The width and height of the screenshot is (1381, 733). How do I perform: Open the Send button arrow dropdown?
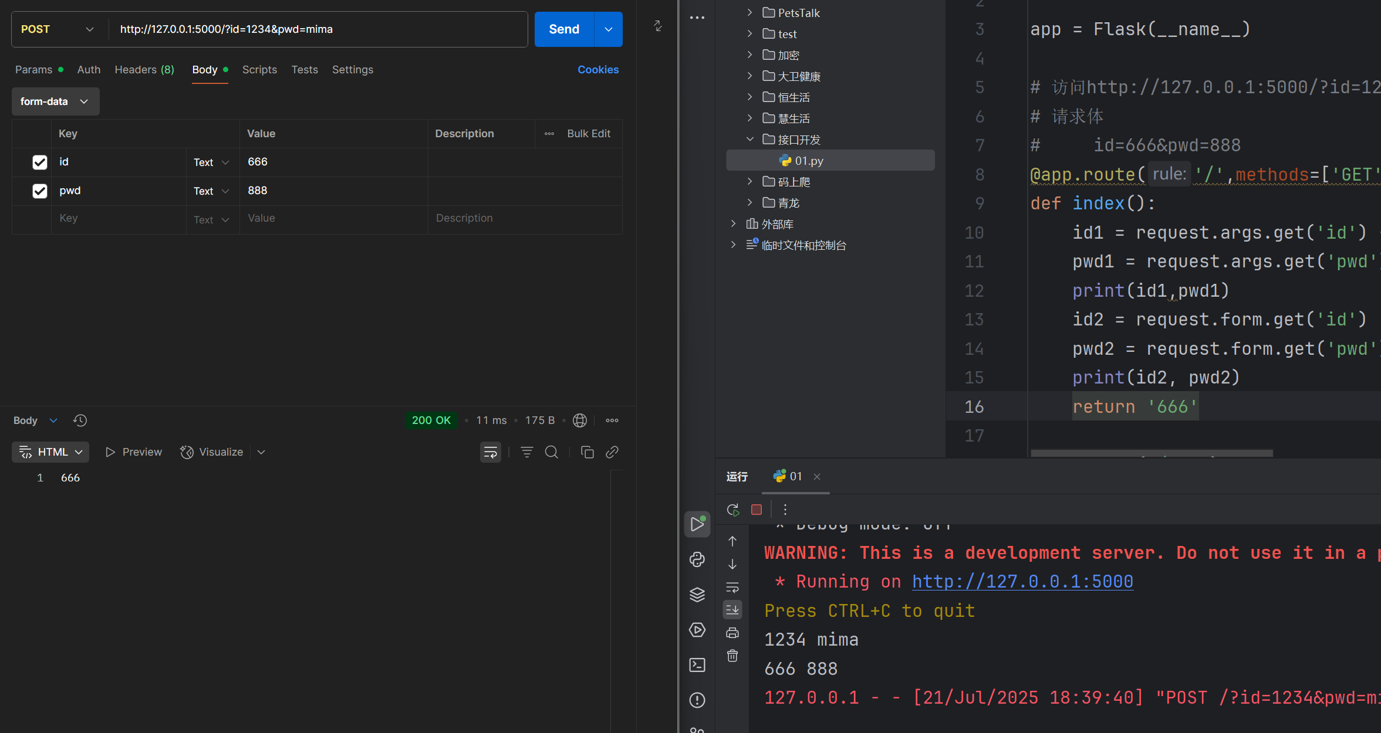(x=609, y=29)
